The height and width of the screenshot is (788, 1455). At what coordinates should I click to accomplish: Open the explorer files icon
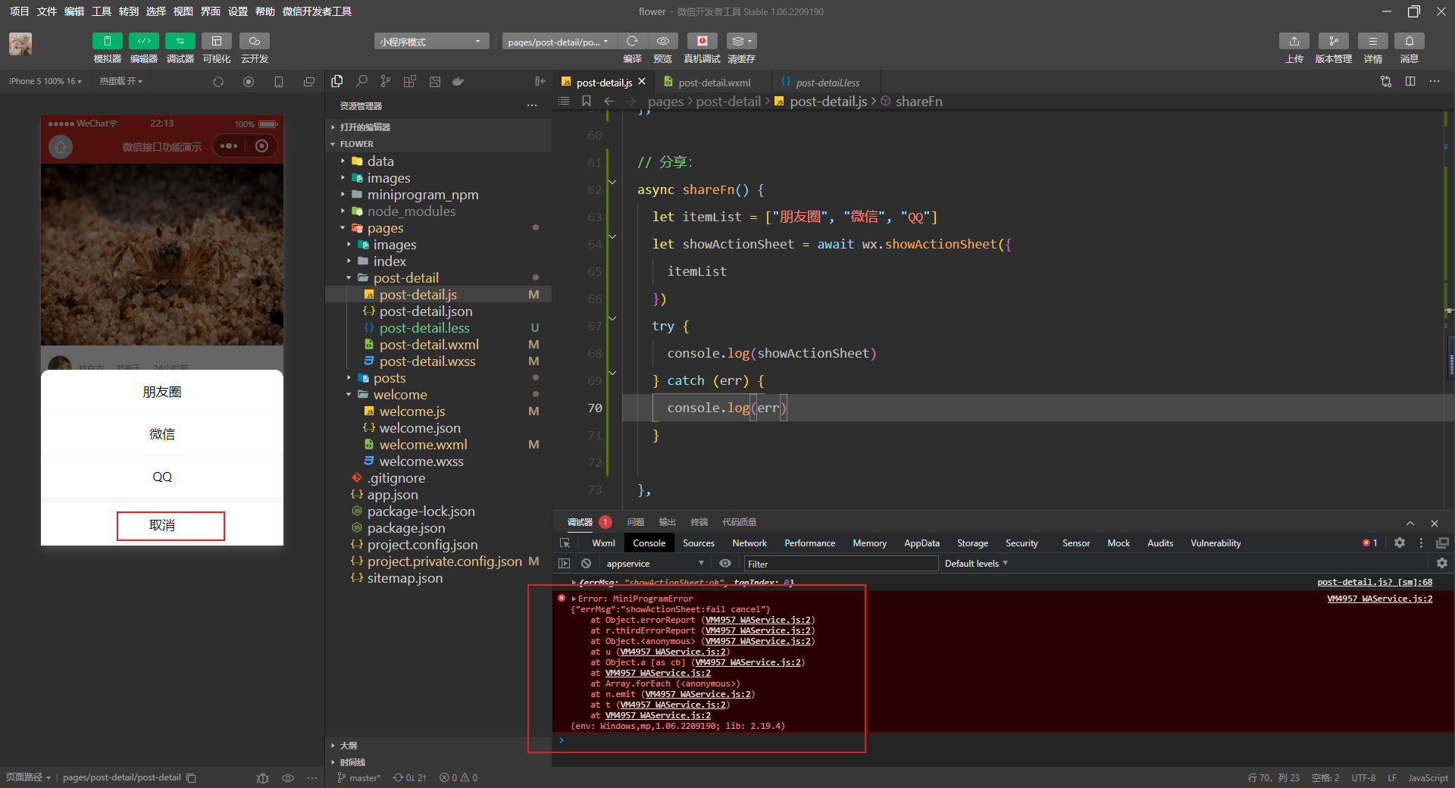tap(337, 81)
